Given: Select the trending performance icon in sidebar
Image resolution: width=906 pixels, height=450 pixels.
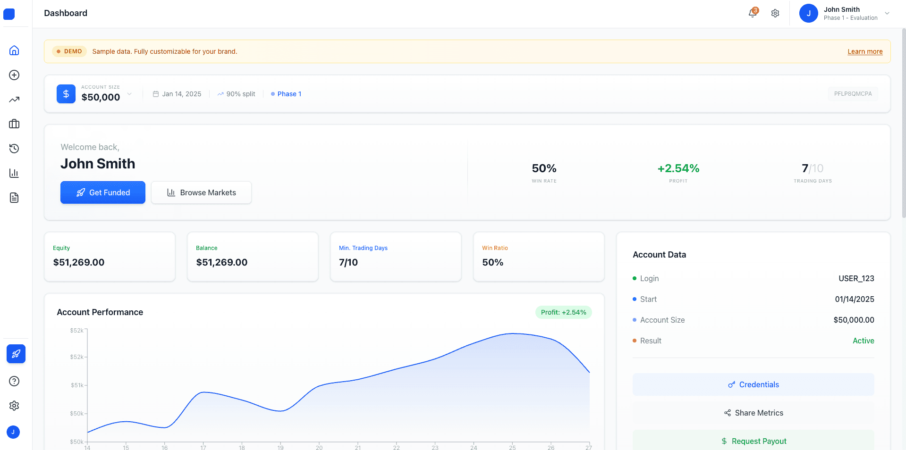Looking at the screenshot, I should pos(14,100).
